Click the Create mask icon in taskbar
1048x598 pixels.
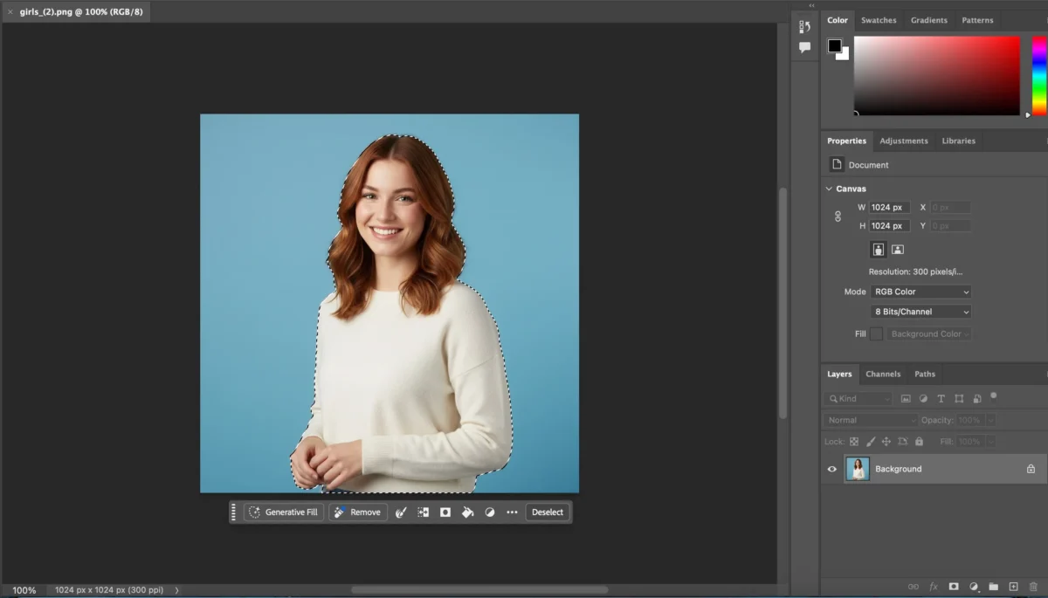point(445,512)
